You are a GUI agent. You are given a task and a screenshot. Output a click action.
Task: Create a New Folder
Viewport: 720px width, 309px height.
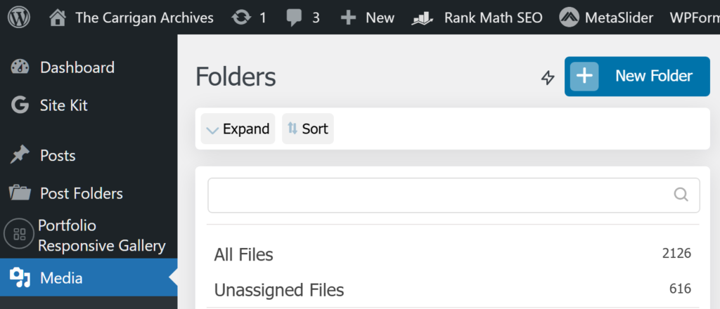point(637,77)
